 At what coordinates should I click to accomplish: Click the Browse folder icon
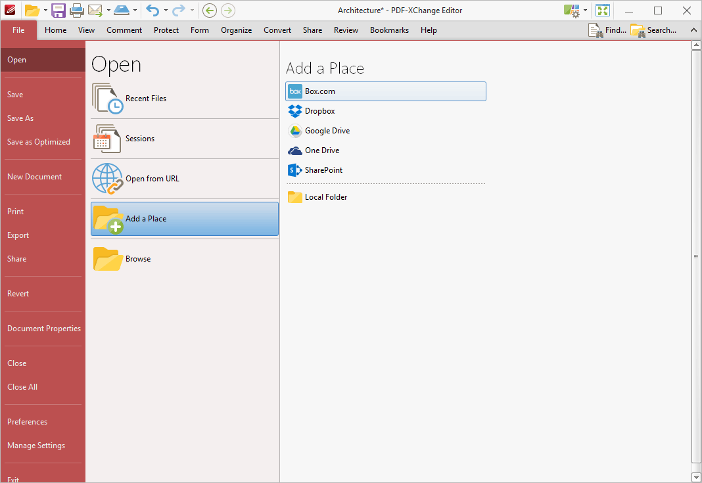point(108,259)
